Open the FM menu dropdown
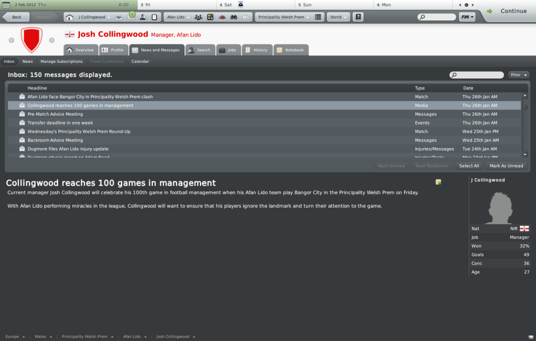This screenshot has width=536, height=341. tap(467, 17)
